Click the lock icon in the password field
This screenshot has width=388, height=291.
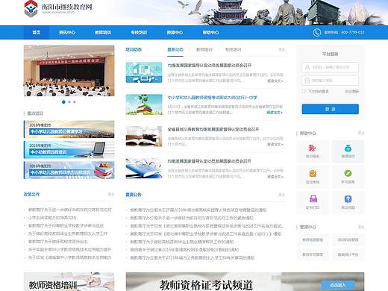tap(307, 81)
